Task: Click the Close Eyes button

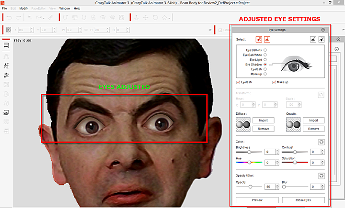Action: point(303,200)
